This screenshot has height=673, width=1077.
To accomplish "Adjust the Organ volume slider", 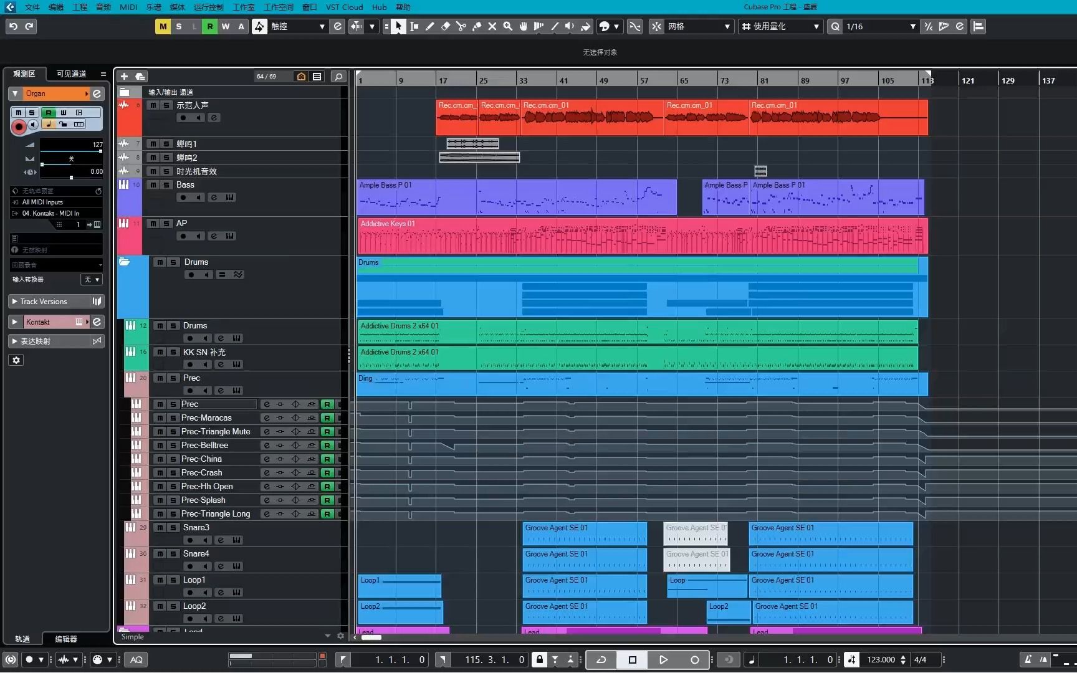I will [71, 151].
